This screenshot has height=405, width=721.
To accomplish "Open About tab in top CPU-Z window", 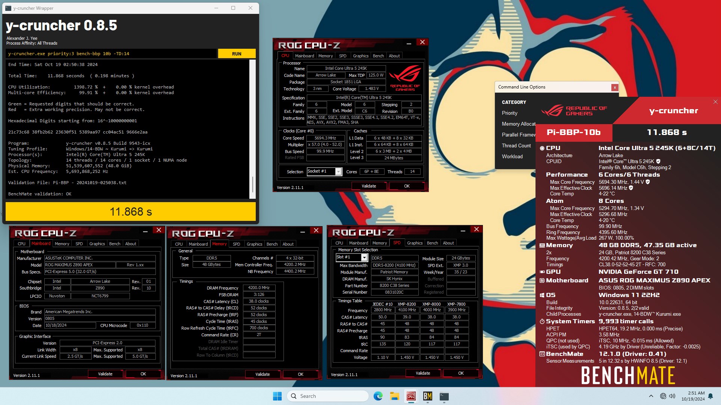I will 394,56.
